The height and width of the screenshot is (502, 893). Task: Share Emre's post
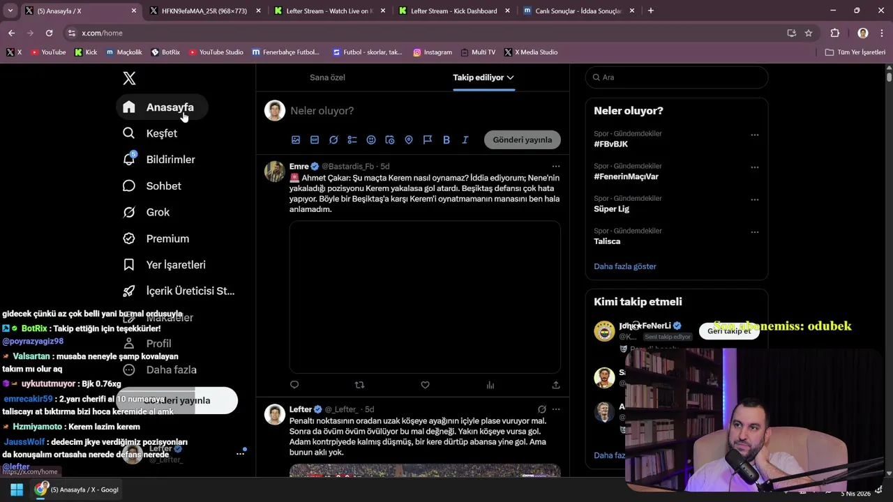click(x=556, y=385)
